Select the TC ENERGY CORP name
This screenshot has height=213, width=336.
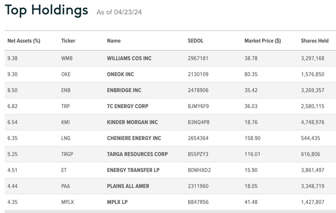[128, 106]
